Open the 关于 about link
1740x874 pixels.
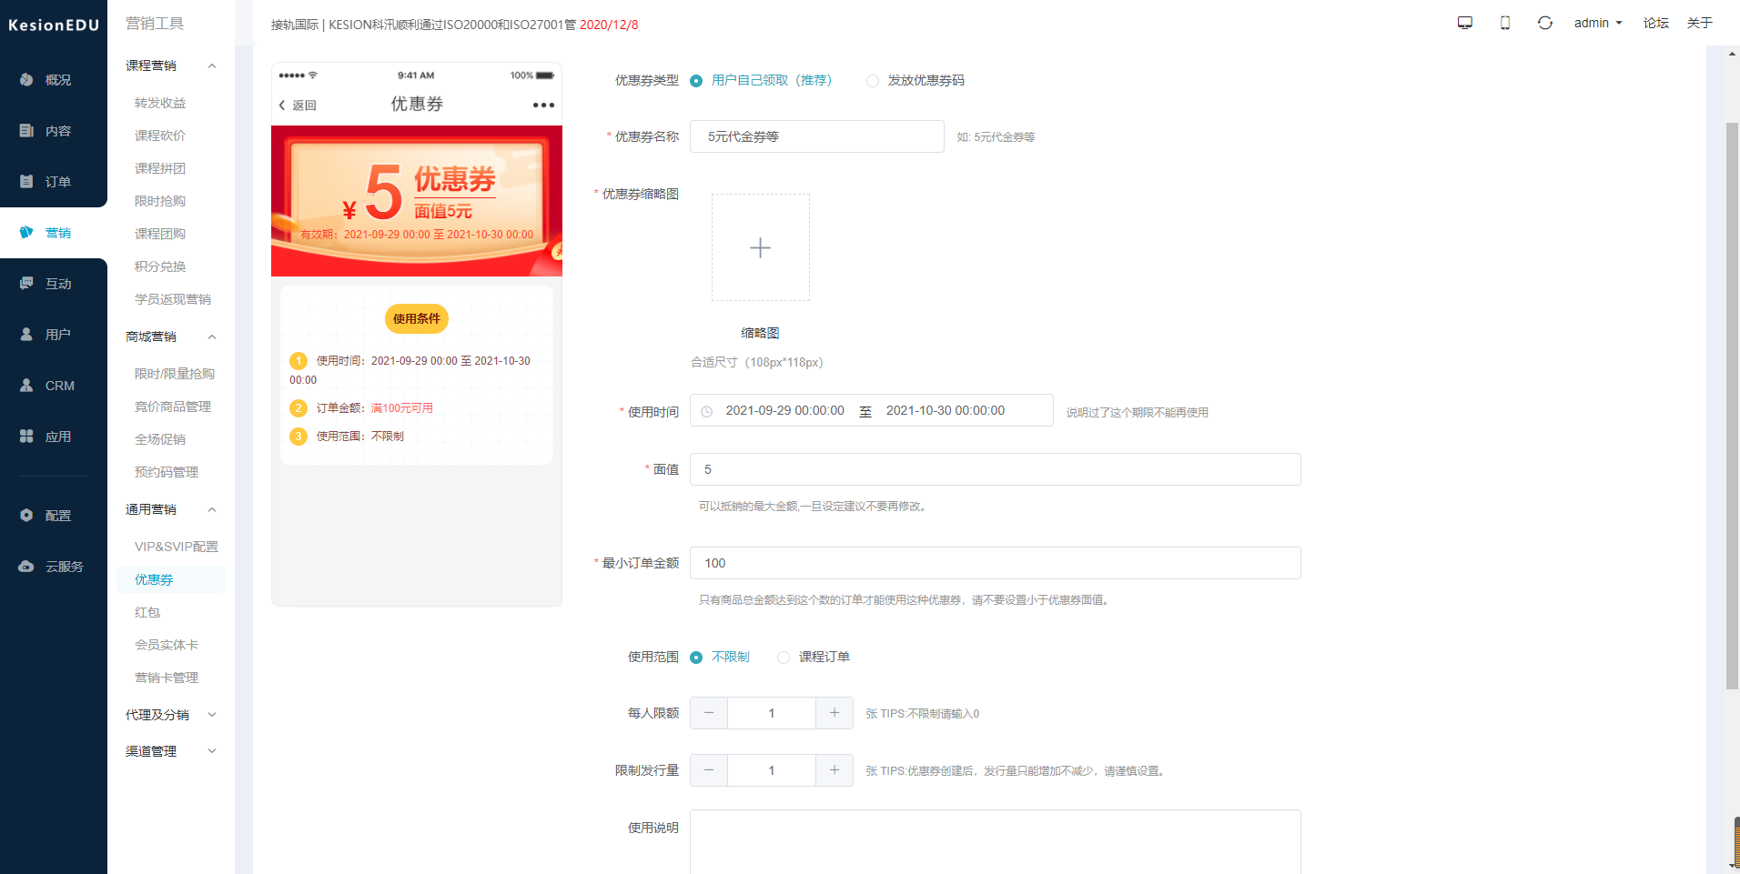[x=1700, y=23]
